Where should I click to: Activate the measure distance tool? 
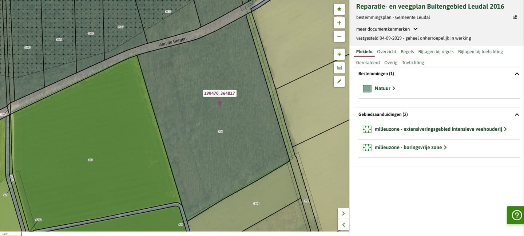coord(339,68)
